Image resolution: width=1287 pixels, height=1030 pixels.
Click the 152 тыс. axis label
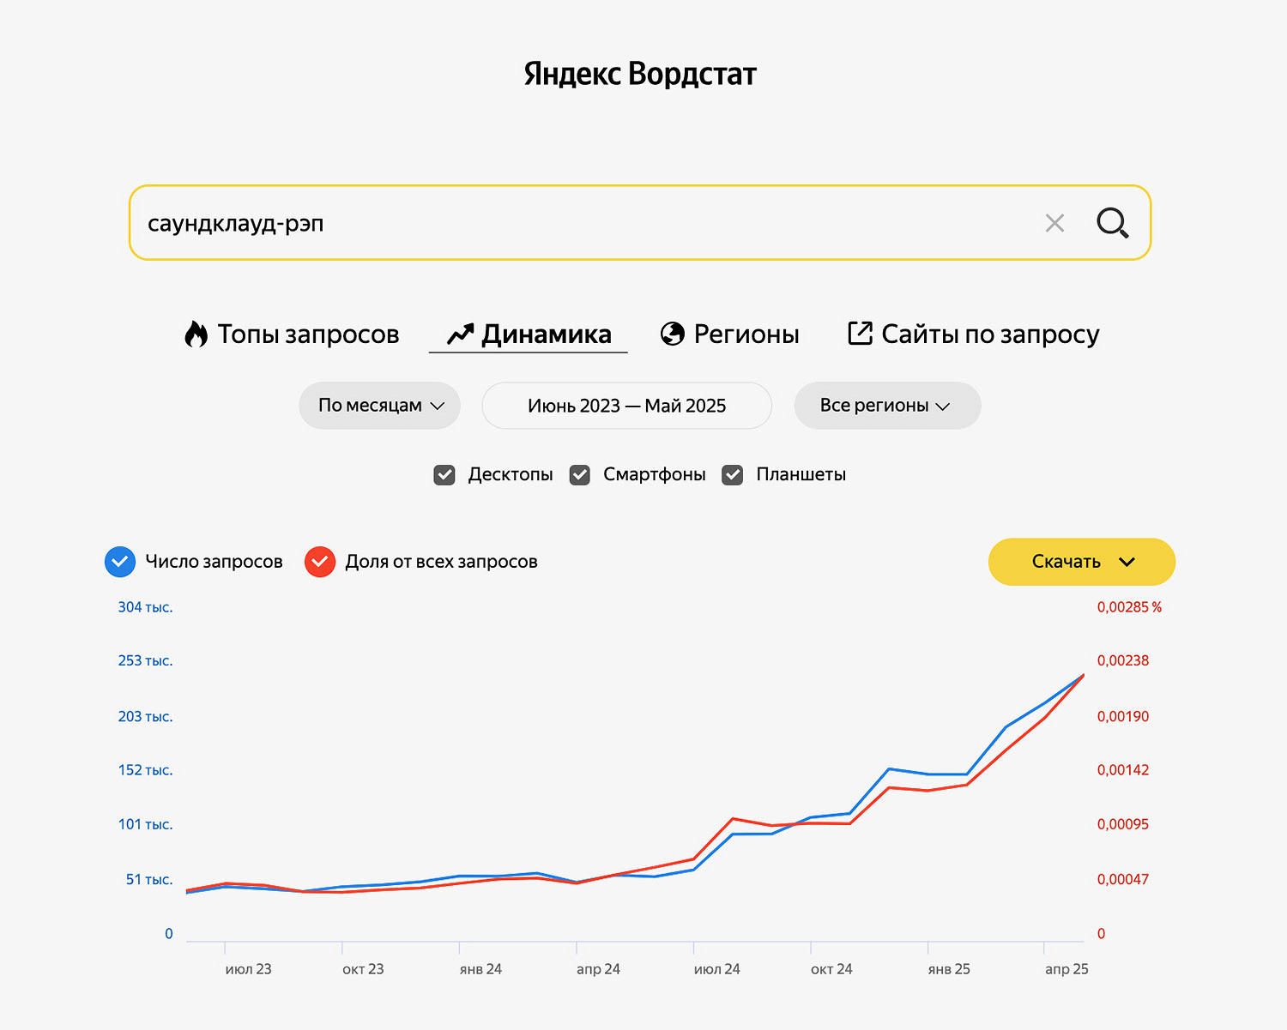[145, 770]
